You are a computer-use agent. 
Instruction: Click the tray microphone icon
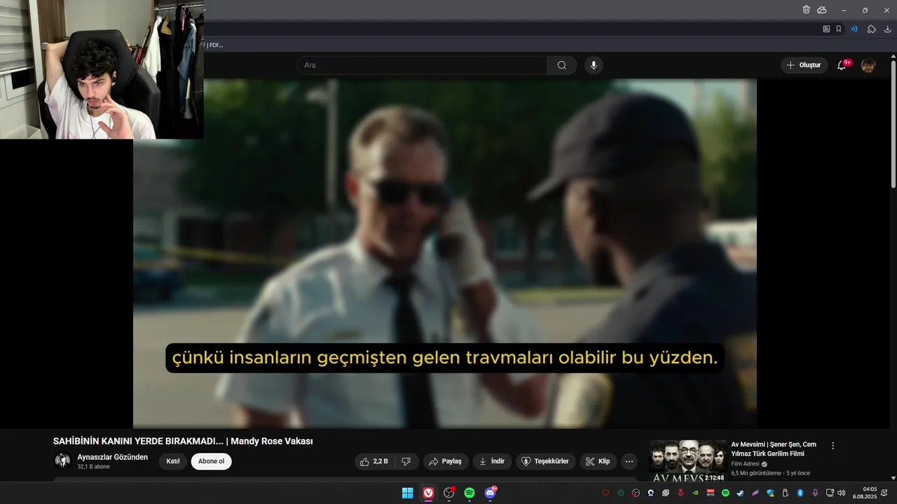pos(815,493)
